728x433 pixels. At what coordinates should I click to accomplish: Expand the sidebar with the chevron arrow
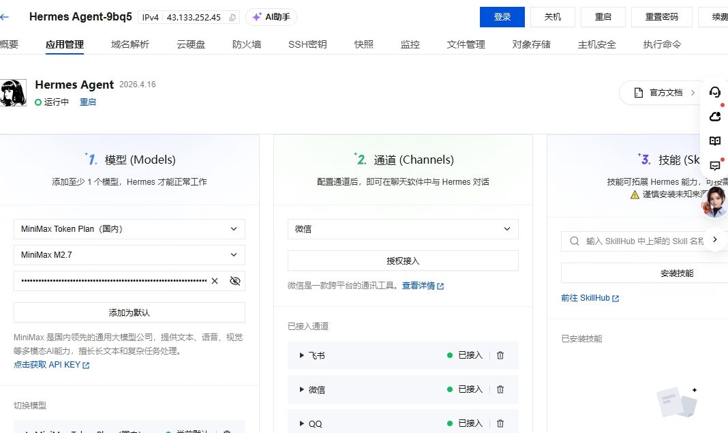715,239
